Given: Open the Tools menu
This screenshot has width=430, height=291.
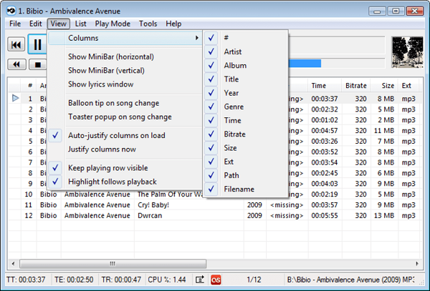Looking at the screenshot, I should coord(148,24).
